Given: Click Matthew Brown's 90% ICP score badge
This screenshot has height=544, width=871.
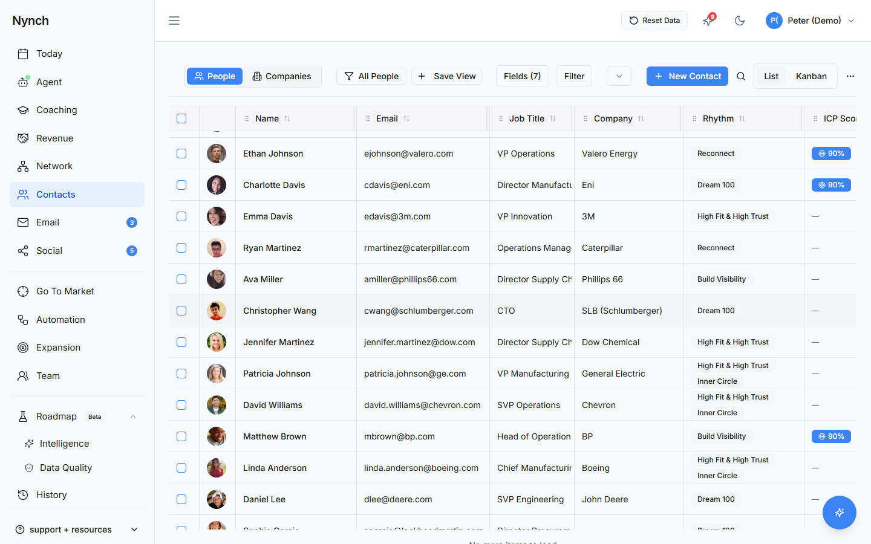Looking at the screenshot, I should pos(831,436).
